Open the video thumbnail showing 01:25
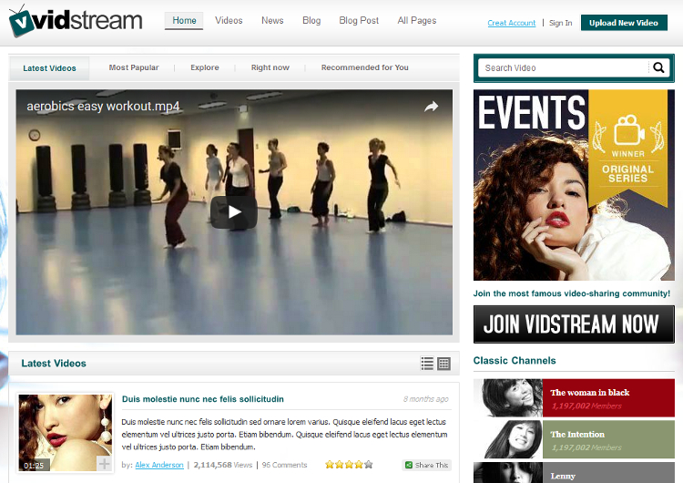This screenshot has width=683, height=483. coord(66,433)
